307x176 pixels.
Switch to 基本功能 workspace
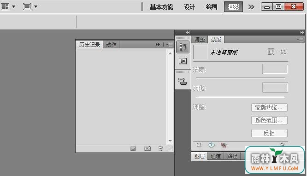coord(161,7)
